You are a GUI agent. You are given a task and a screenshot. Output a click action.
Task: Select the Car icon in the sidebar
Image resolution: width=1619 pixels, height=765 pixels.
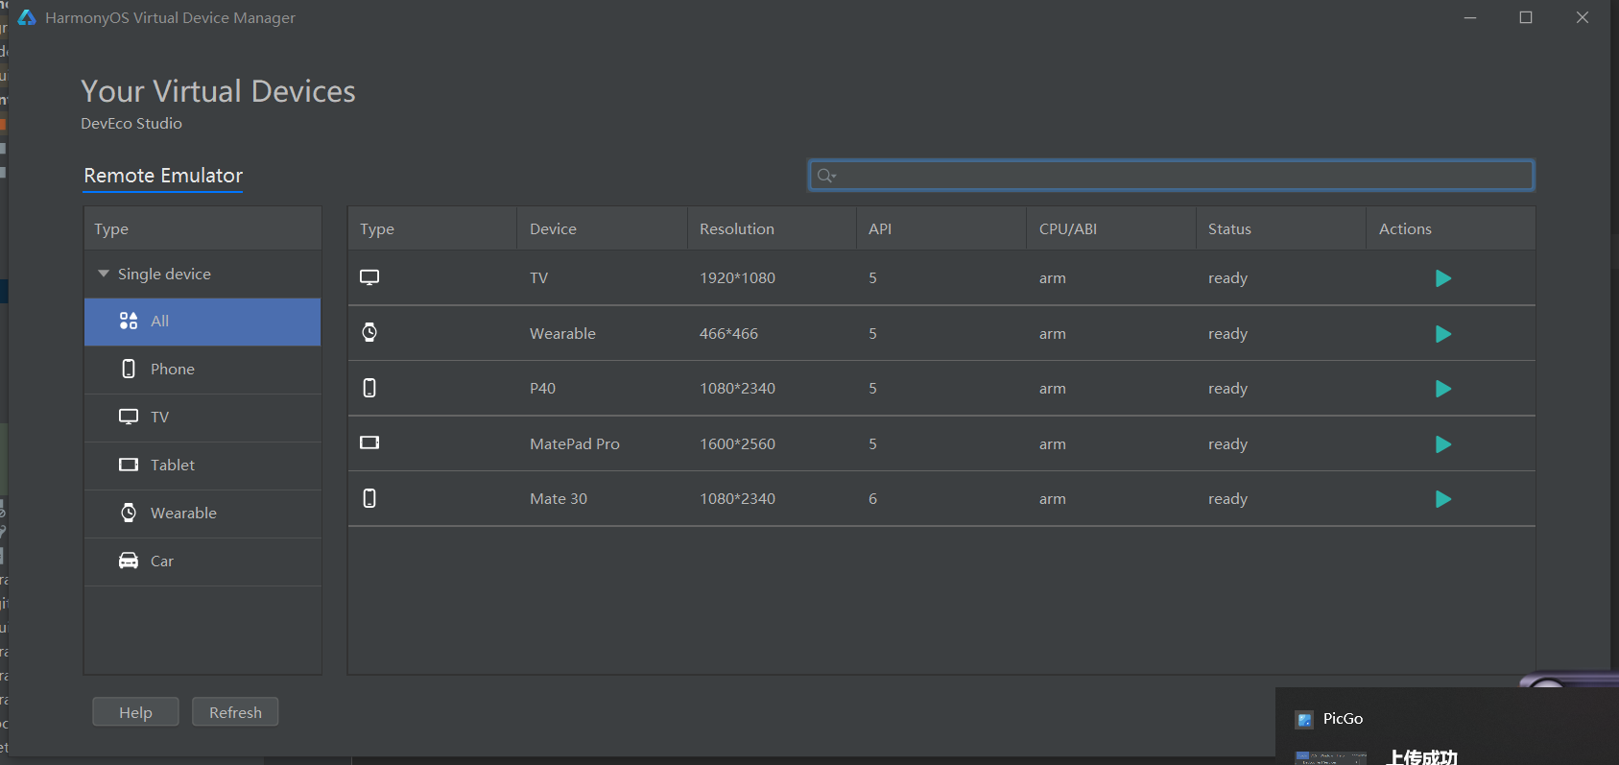pyautogui.click(x=129, y=561)
